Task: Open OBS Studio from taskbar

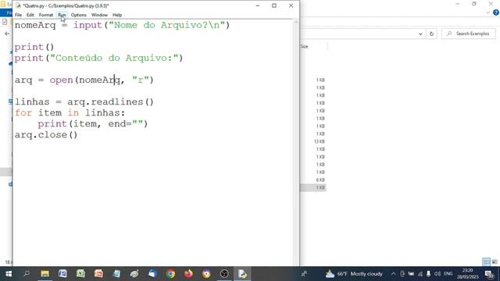Action: pyautogui.click(x=224, y=274)
